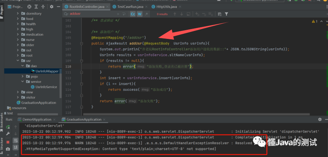The image size is (328, 157).
Task: Switch to TestCaseRun.java tab
Action: point(130,7)
